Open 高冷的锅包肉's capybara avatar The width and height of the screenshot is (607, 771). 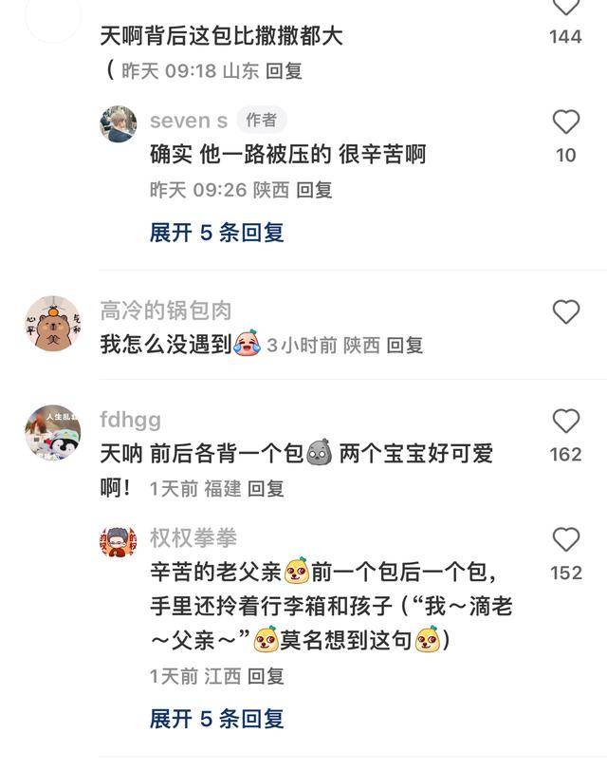53,324
